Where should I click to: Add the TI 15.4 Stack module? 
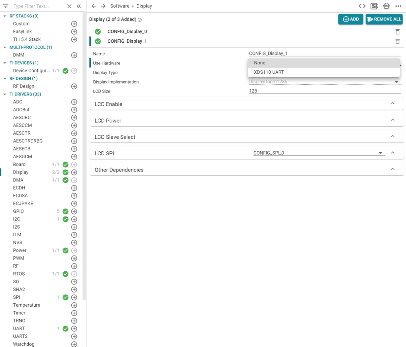[x=74, y=39]
